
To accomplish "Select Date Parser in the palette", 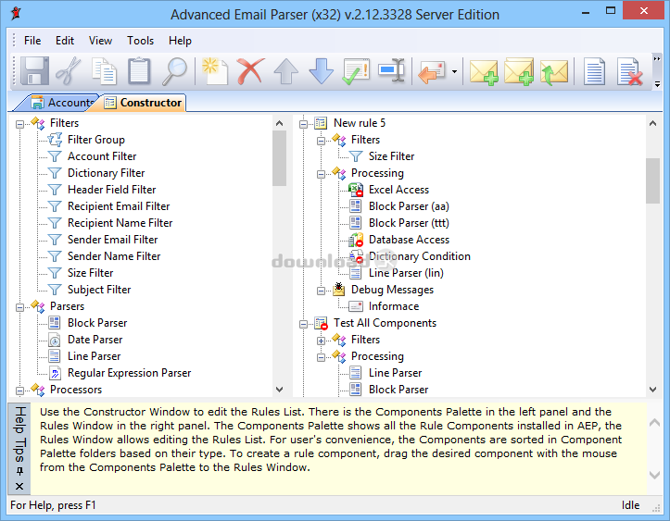I will pos(95,340).
